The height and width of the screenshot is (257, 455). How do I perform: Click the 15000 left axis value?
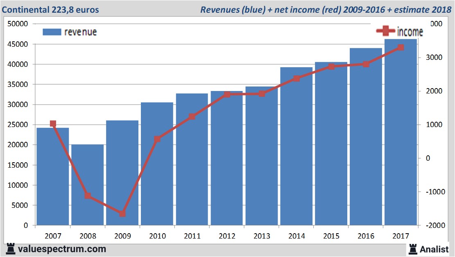[x=18, y=165]
